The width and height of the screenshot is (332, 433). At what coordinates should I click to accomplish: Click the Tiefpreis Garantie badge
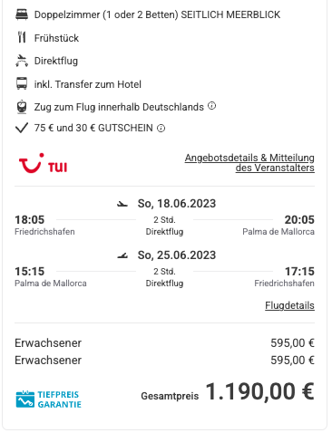click(49, 399)
